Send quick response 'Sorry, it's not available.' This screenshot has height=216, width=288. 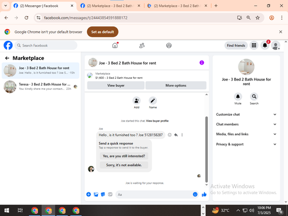(124, 165)
